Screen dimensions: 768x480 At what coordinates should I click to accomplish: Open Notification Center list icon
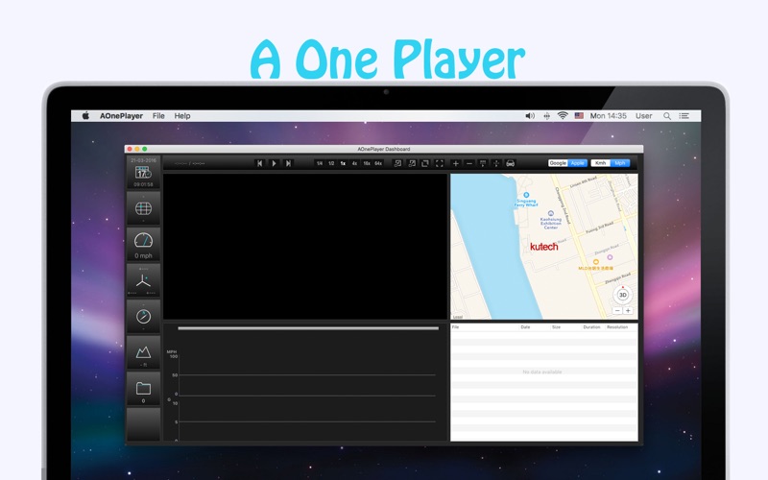684,116
